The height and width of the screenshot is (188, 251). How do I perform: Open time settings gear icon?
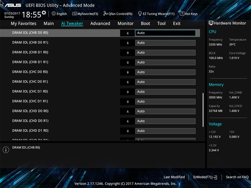click(44, 13)
